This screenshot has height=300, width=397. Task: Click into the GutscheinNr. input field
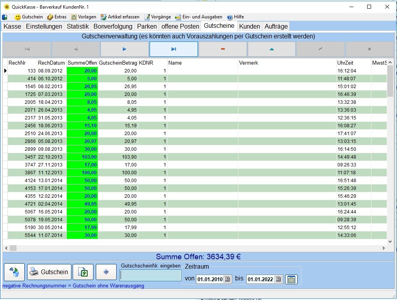(151, 276)
